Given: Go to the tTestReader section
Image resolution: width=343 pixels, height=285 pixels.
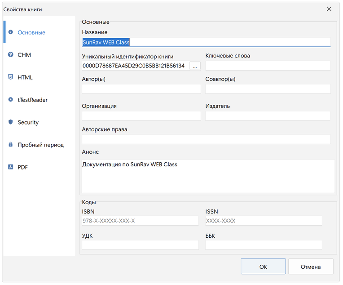Looking at the screenshot, I should (x=40, y=100).
